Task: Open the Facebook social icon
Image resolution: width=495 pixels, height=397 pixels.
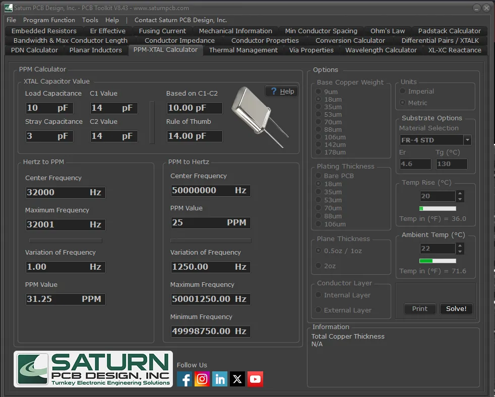Action: click(x=184, y=379)
